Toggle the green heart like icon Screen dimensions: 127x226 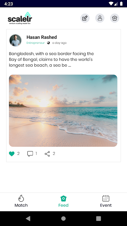coord(12,154)
